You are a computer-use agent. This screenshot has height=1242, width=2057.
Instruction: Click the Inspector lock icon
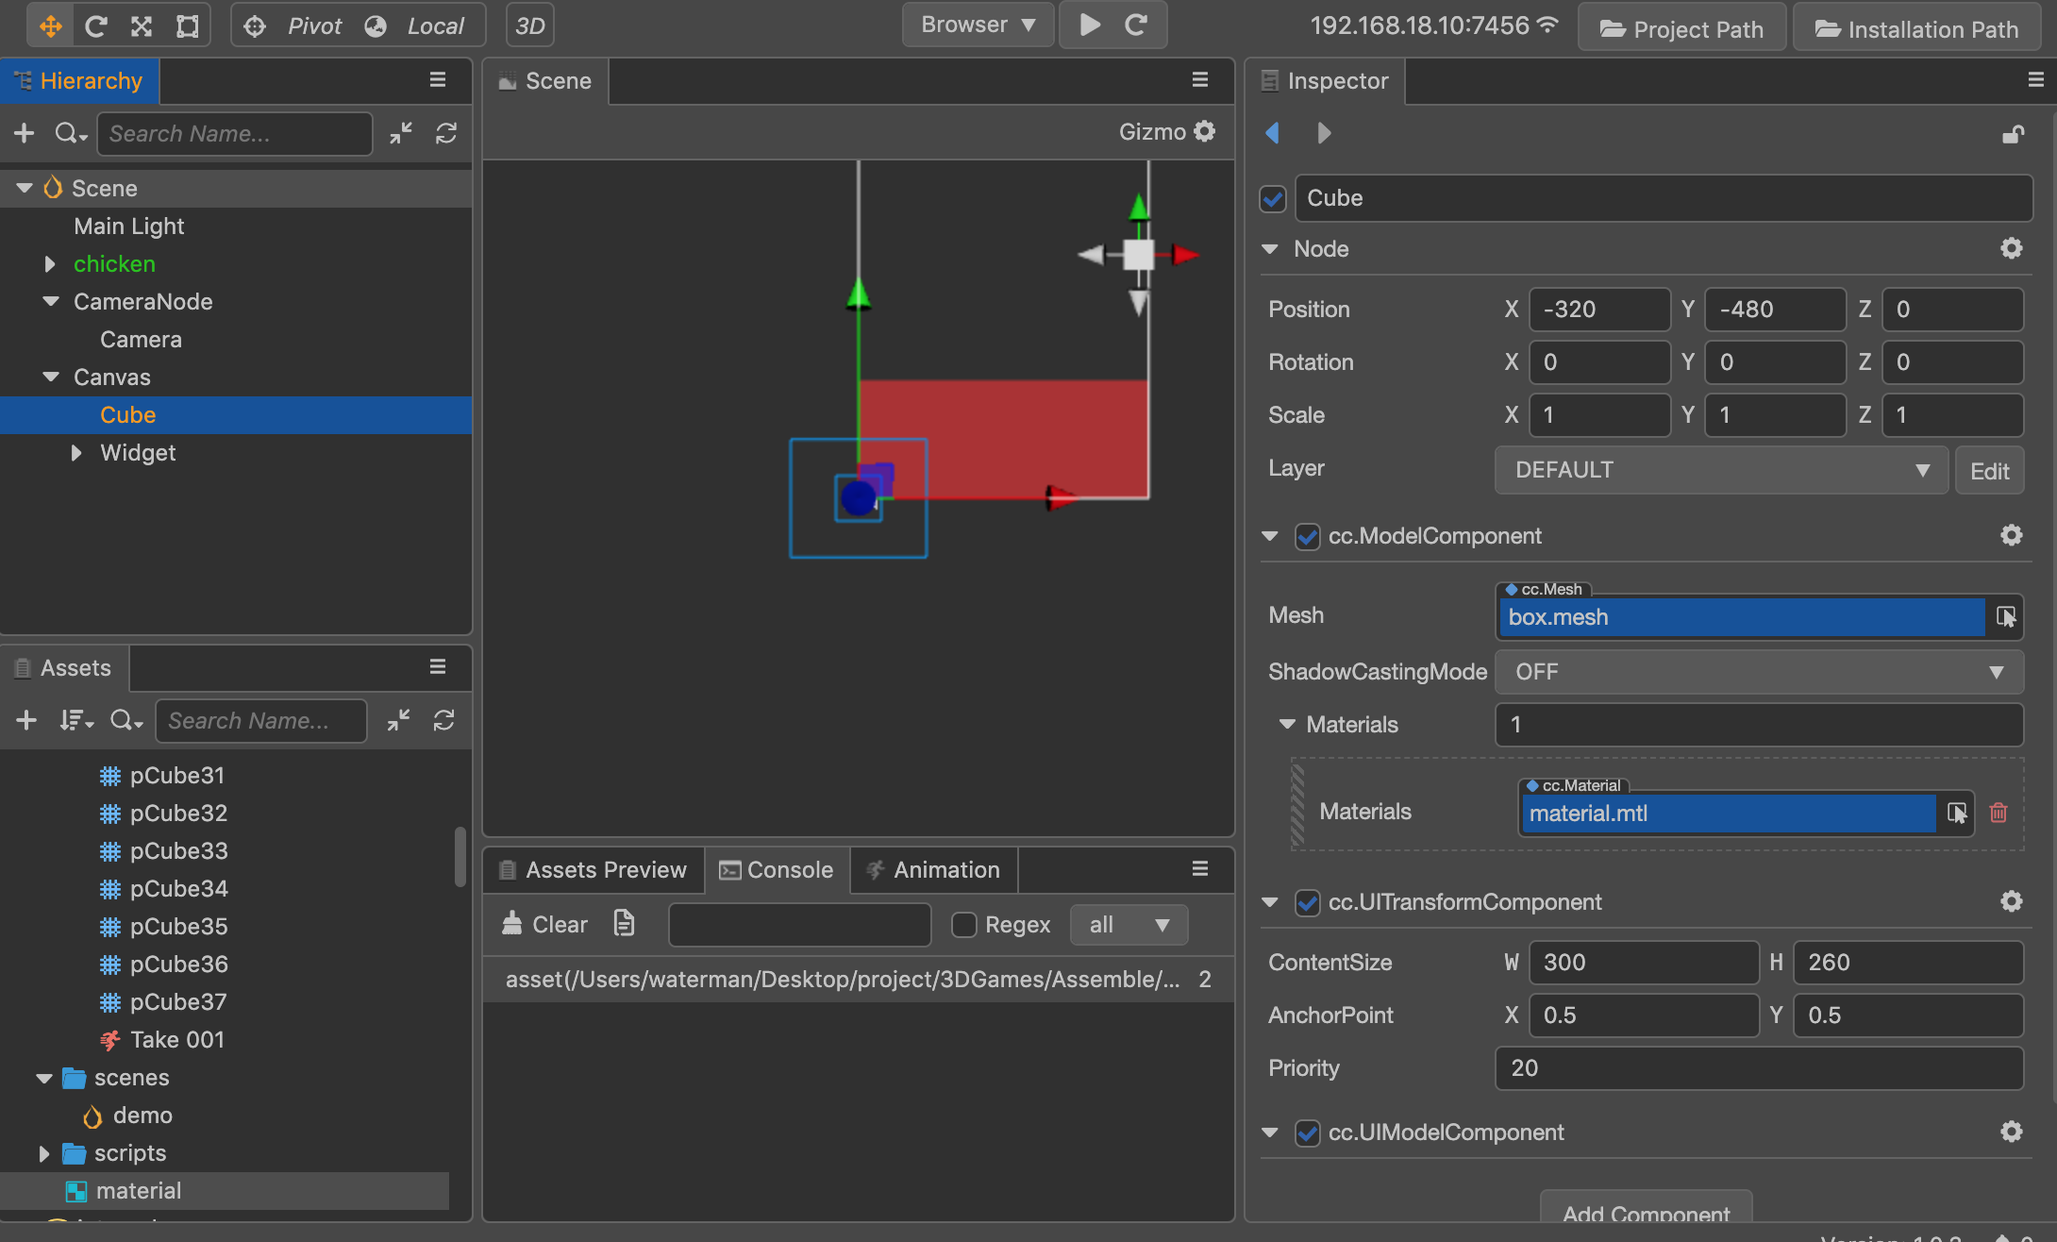pyautogui.click(x=2013, y=134)
